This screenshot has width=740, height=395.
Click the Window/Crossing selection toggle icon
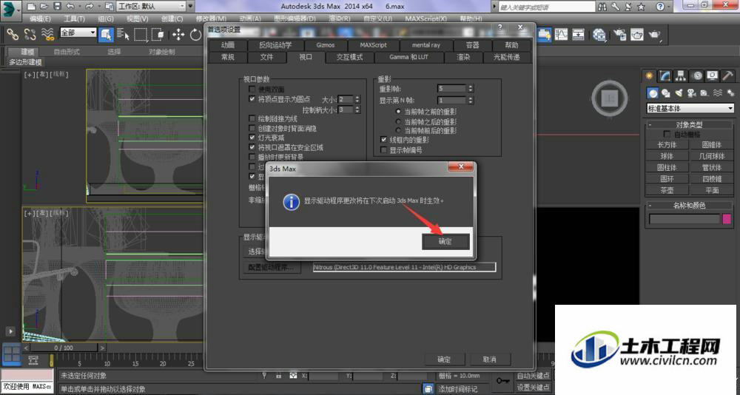[158, 35]
